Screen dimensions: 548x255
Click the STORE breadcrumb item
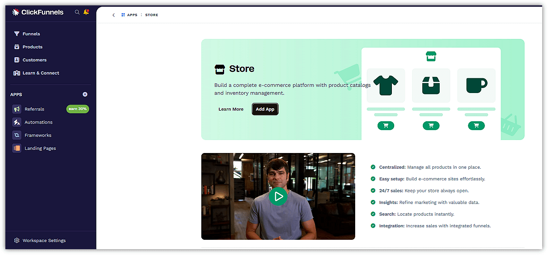pyautogui.click(x=152, y=15)
